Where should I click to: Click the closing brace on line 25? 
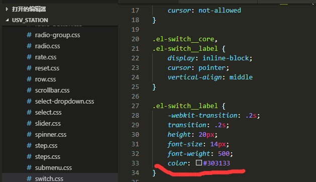point(154,87)
